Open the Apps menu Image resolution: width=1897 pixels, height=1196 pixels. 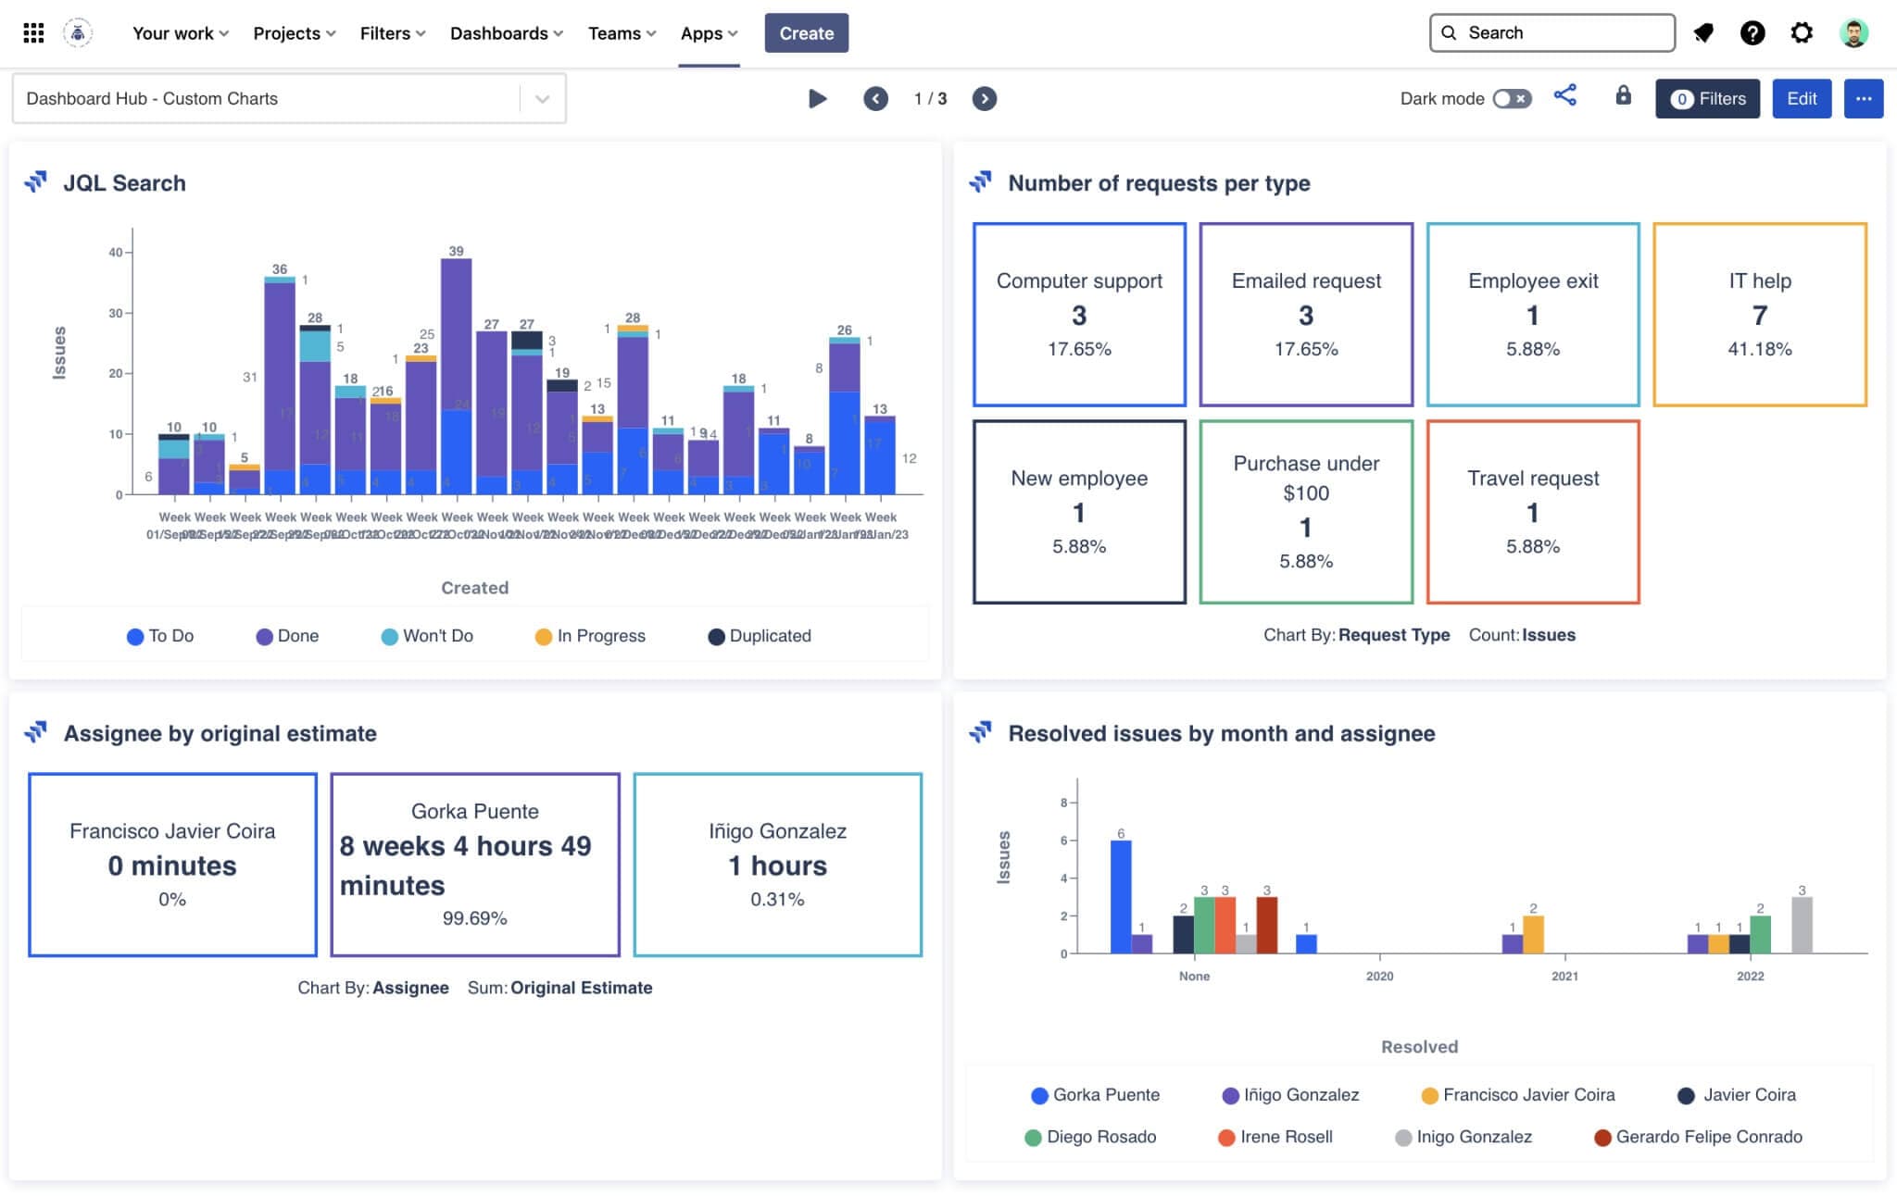[x=709, y=33]
